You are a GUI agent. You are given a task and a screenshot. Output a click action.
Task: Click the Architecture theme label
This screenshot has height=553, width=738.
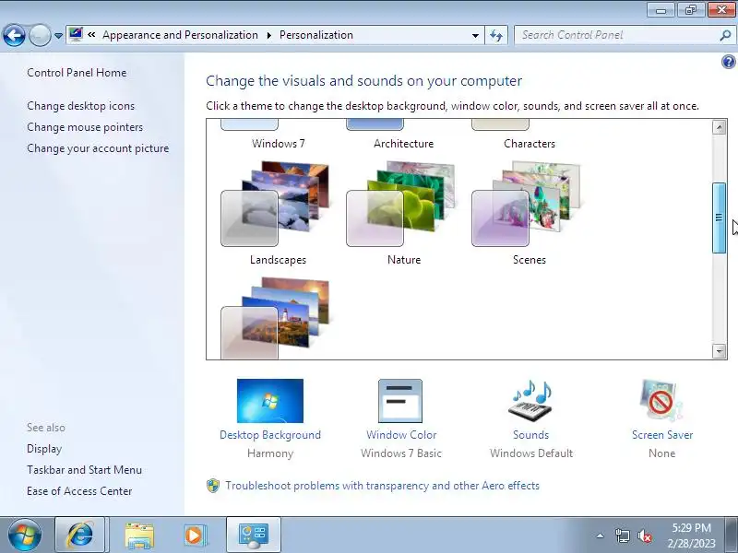(403, 144)
